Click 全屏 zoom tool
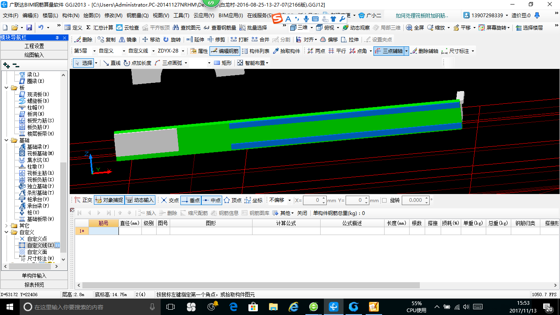Viewport: 560px width, 315px height. click(x=415, y=27)
